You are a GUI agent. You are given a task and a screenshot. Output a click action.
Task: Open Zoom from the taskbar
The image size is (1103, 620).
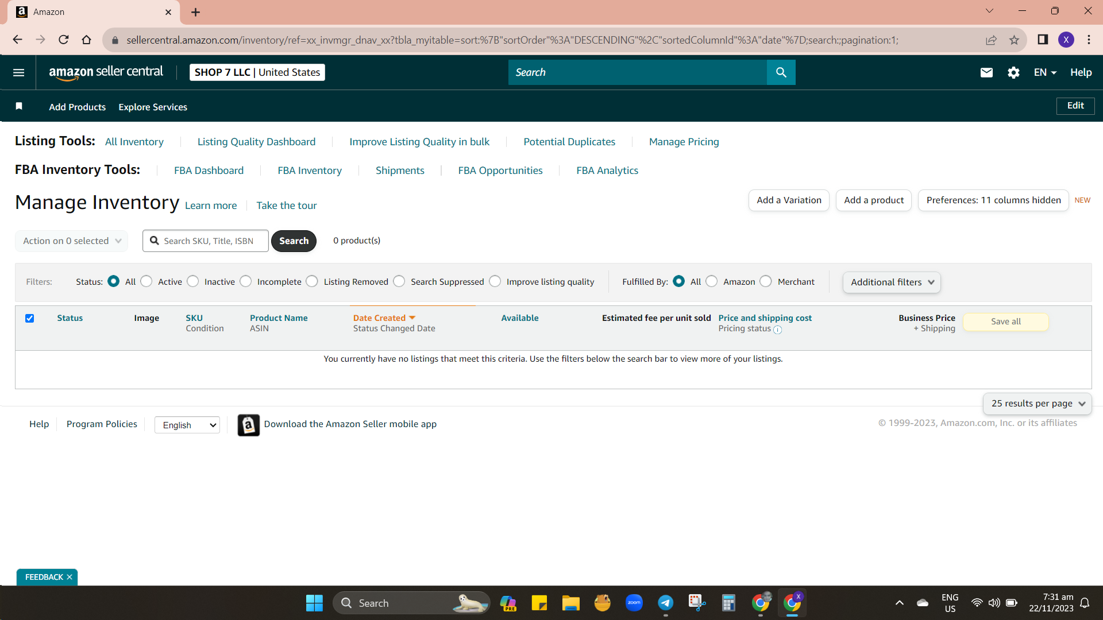[x=634, y=603]
